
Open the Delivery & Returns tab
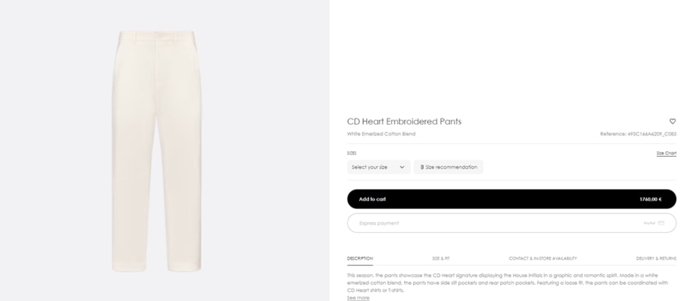pyautogui.click(x=656, y=258)
